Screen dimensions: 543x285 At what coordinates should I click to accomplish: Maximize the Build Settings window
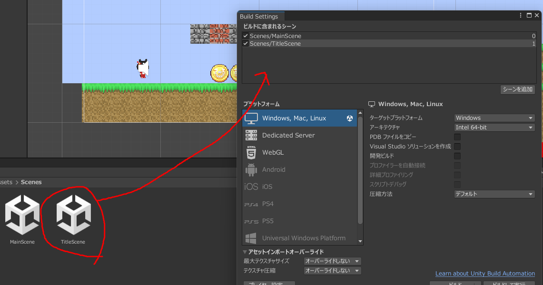tap(529, 16)
